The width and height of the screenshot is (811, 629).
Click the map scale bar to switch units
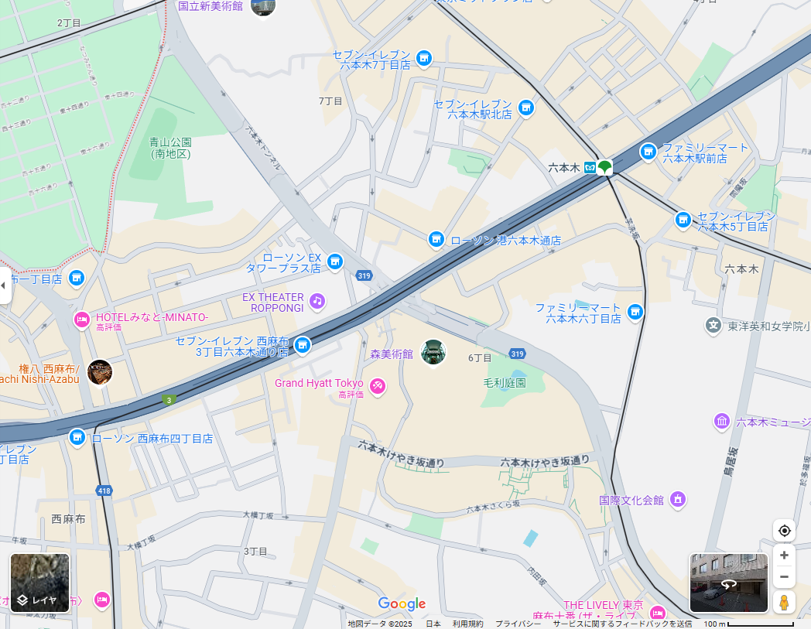748,624
